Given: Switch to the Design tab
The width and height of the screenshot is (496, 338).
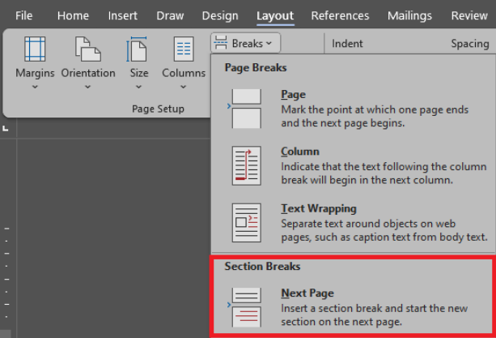Looking at the screenshot, I should 220,15.
